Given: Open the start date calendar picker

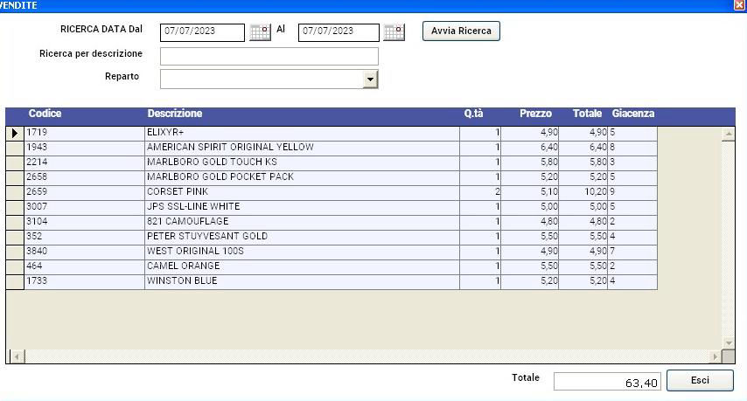Looking at the screenshot, I should click(x=261, y=32).
